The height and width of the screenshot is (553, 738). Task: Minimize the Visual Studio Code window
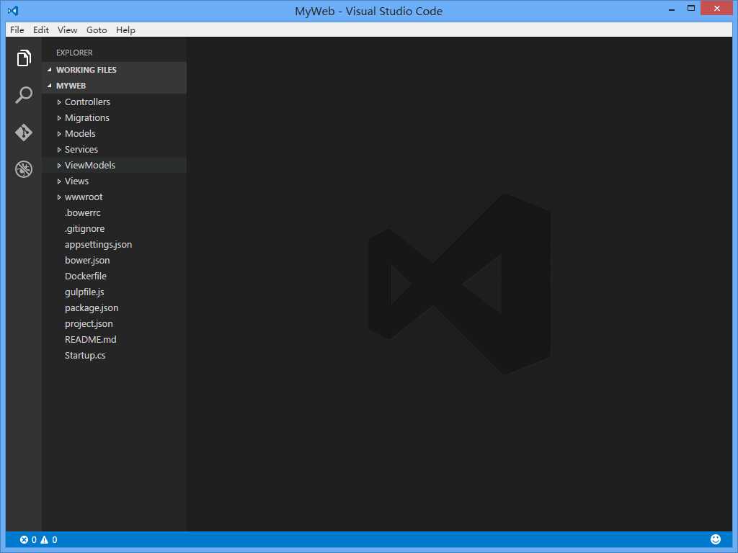pyautogui.click(x=672, y=9)
